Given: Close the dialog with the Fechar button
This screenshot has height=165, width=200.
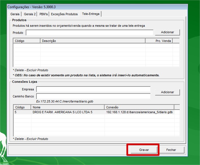Looking at the screenshot, I should [171, 150].
